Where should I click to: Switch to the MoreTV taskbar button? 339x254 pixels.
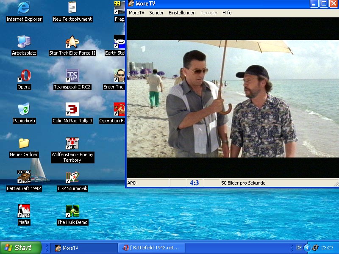tap(83, 248)
